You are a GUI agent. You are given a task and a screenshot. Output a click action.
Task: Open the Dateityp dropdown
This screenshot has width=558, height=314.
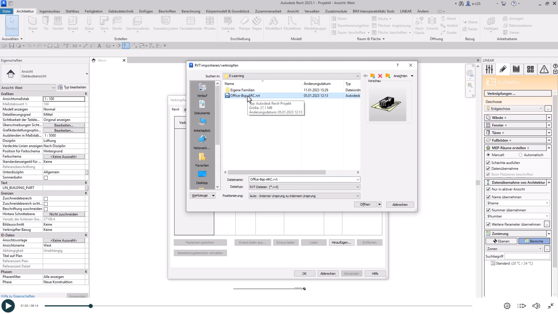click(x=357, y=187)
